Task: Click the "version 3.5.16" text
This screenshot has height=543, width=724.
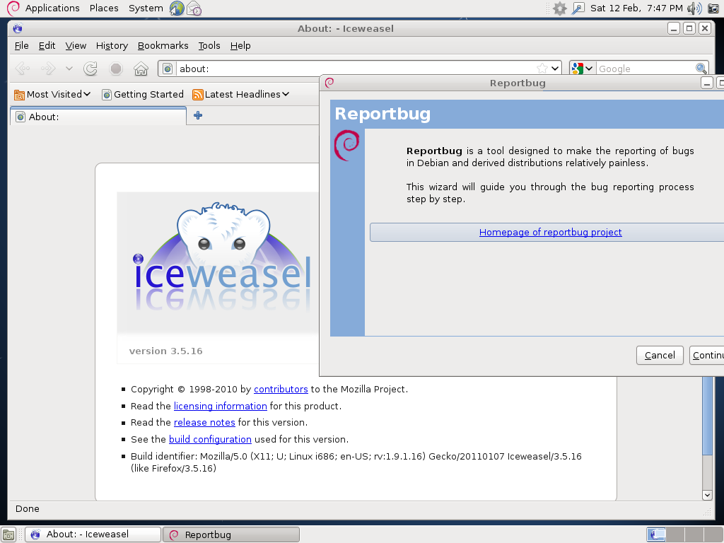Action: (x=165, y=351)
